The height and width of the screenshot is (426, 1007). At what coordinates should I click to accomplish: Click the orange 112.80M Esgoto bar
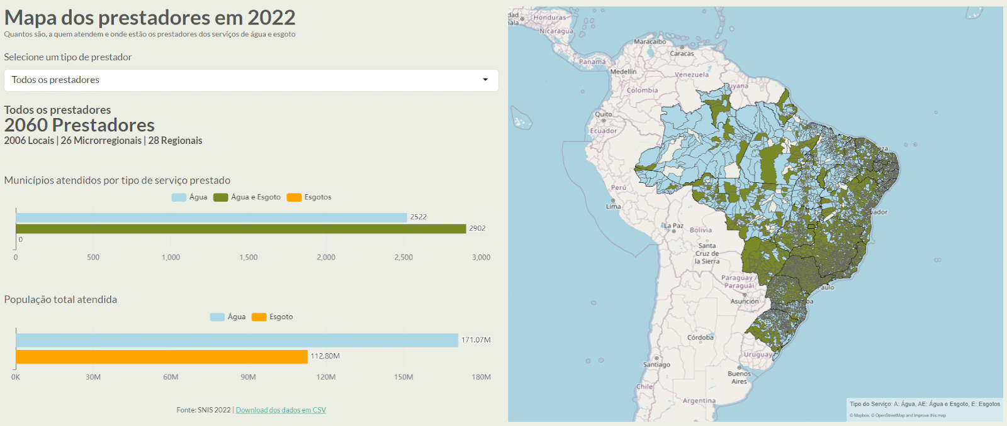[161, 357]
